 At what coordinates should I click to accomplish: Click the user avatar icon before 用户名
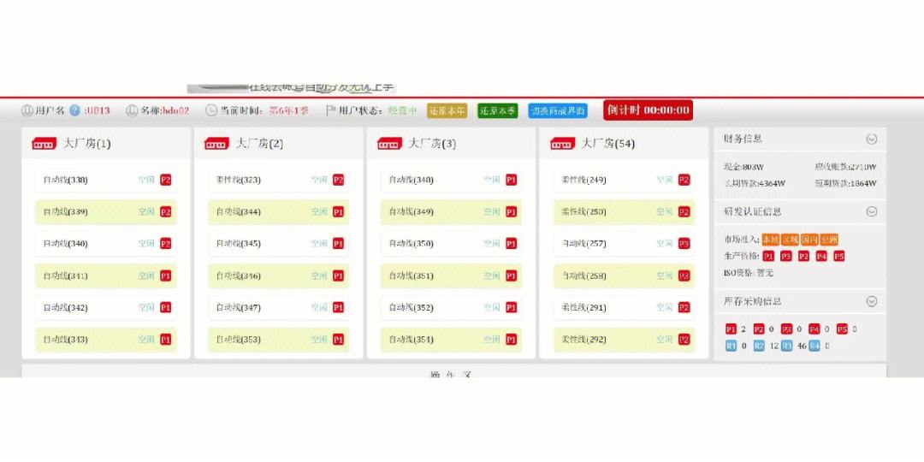(x=27, y=110)
